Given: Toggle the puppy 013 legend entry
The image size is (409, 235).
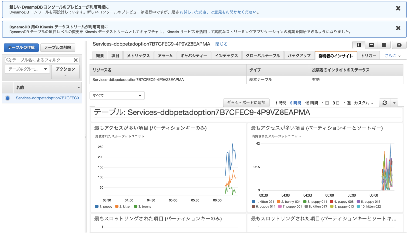Looking at the screenshot, I should (x=342, y=207).
